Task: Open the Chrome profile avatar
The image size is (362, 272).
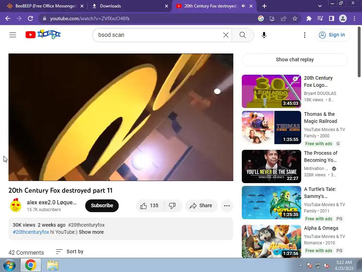Action: pyautogui.click(x=343, y=18)
